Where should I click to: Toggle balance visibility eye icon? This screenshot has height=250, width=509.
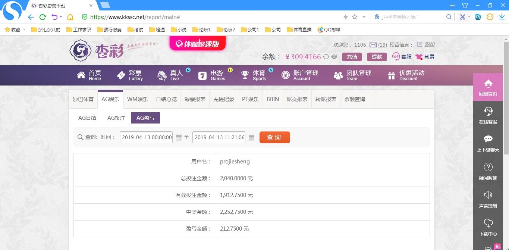(x=334, y=57)
